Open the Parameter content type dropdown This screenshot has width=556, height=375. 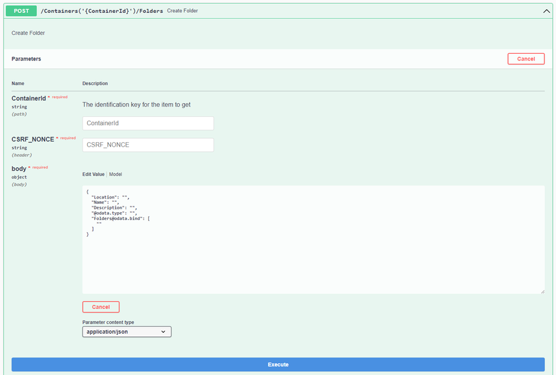tap(127, 332)
